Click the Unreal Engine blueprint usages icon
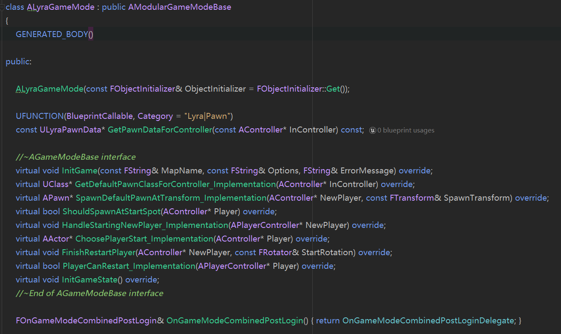 [x=373, y=130]
